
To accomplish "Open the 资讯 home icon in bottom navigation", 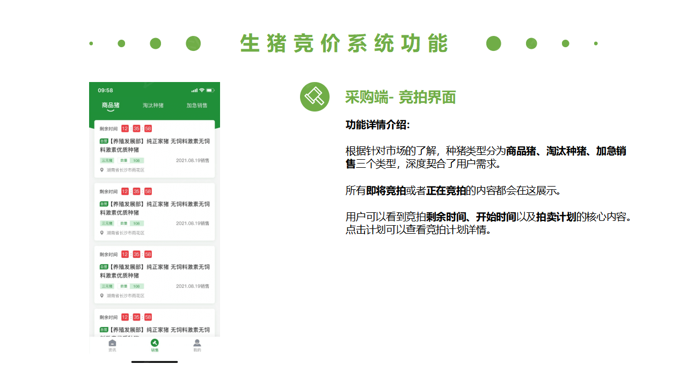I will [112, 346].
